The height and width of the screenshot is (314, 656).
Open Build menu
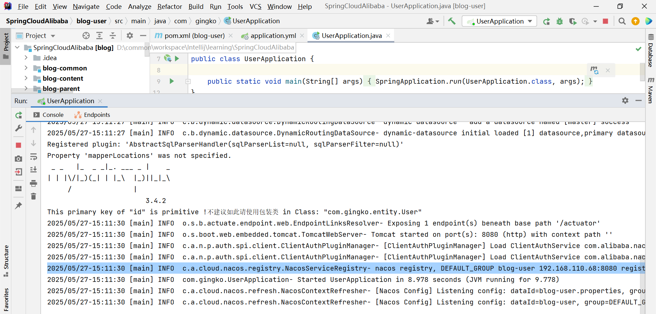click(x=196, y=6)
